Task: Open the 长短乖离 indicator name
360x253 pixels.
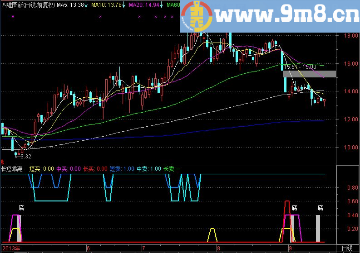Action: tap(12, 169)
